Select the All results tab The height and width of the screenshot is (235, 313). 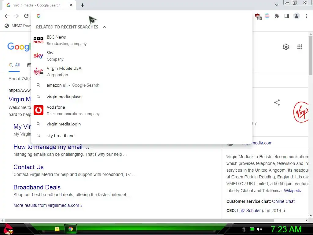(14, 65)
